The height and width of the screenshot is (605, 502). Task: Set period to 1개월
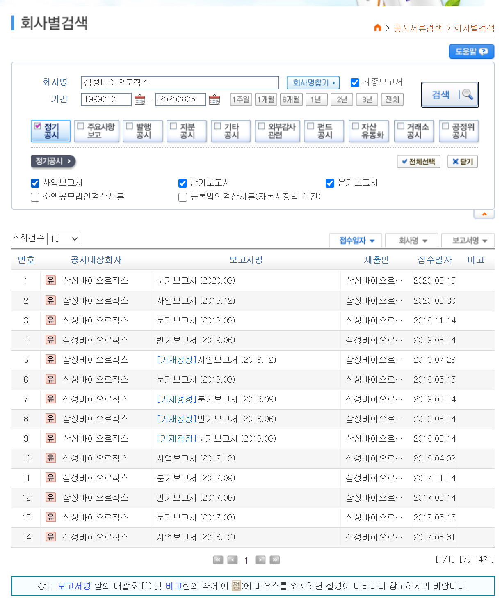pyautogui.click(x=266, y=99)
